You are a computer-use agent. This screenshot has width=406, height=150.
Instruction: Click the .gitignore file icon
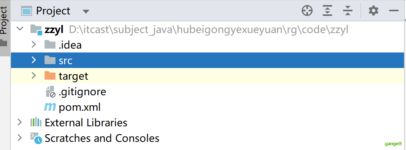(50, 92)
